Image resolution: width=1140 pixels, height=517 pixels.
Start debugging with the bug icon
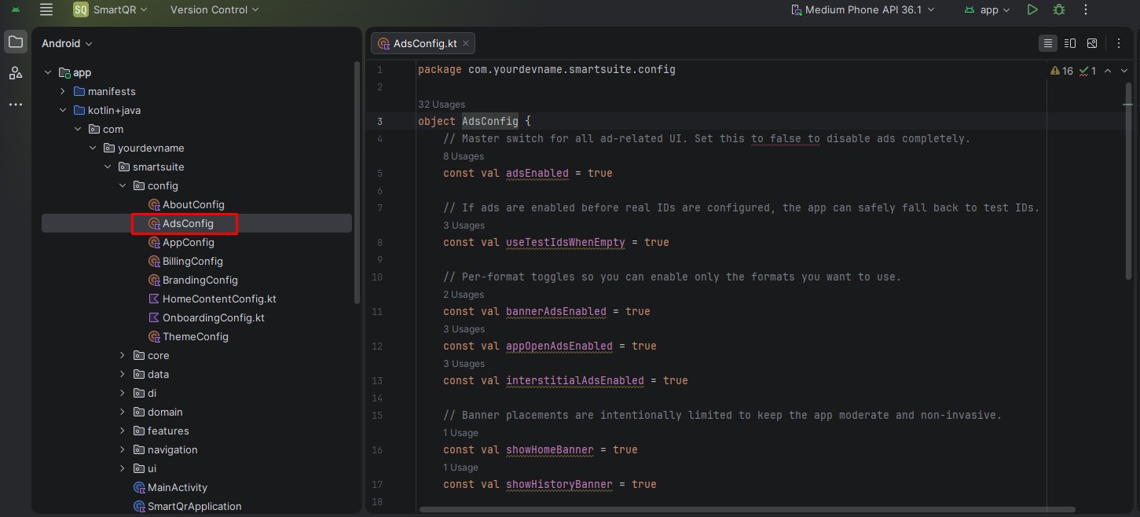coord(1059,9)
